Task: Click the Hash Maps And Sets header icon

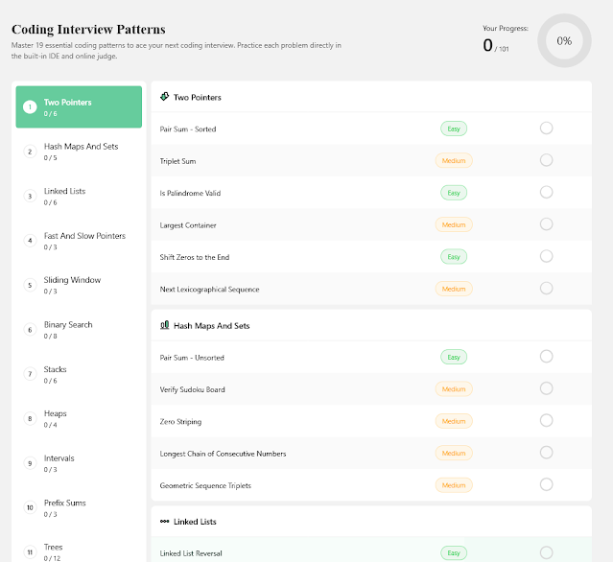Action: (x=165, y=325)
